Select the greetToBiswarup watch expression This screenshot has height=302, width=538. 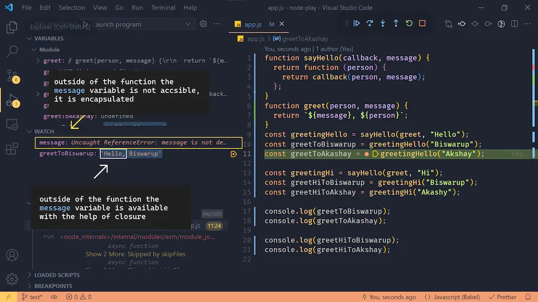[100, 154]
